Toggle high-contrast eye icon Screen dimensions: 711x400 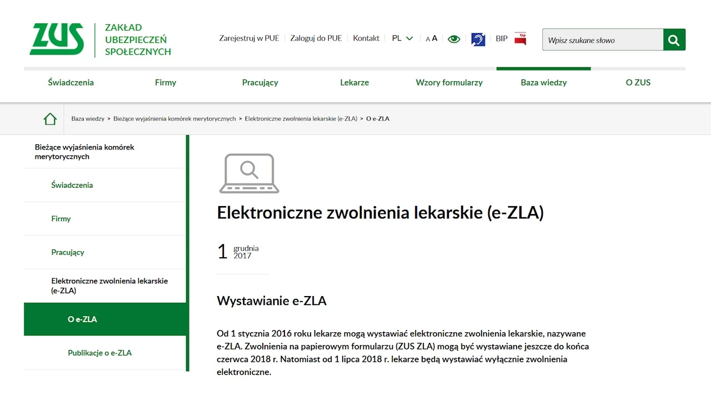coord(454,39)
